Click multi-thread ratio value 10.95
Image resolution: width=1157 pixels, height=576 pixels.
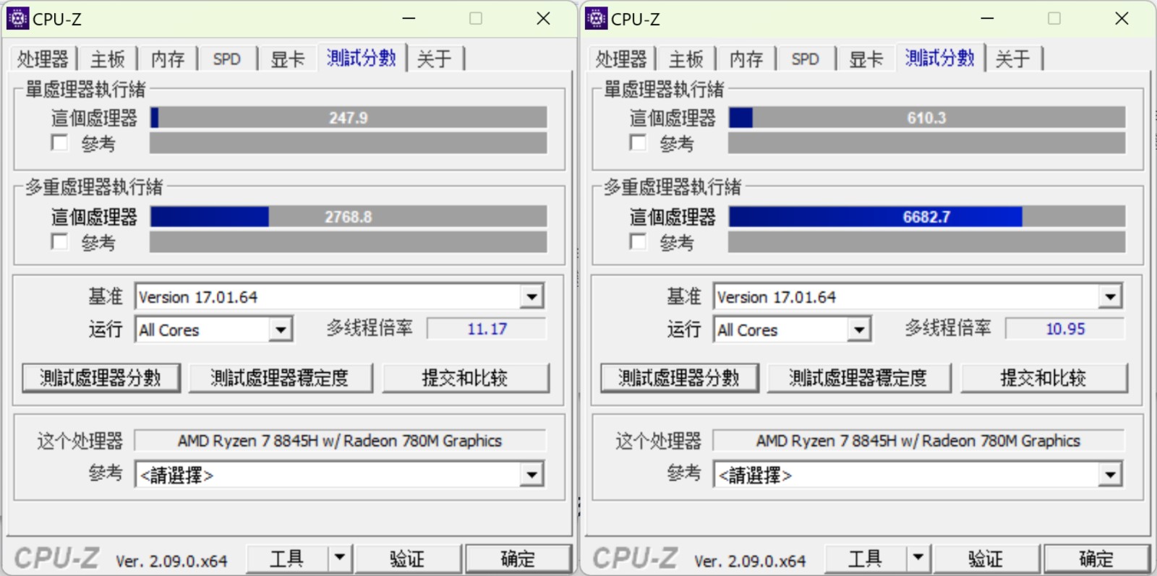pos(1065,329)
